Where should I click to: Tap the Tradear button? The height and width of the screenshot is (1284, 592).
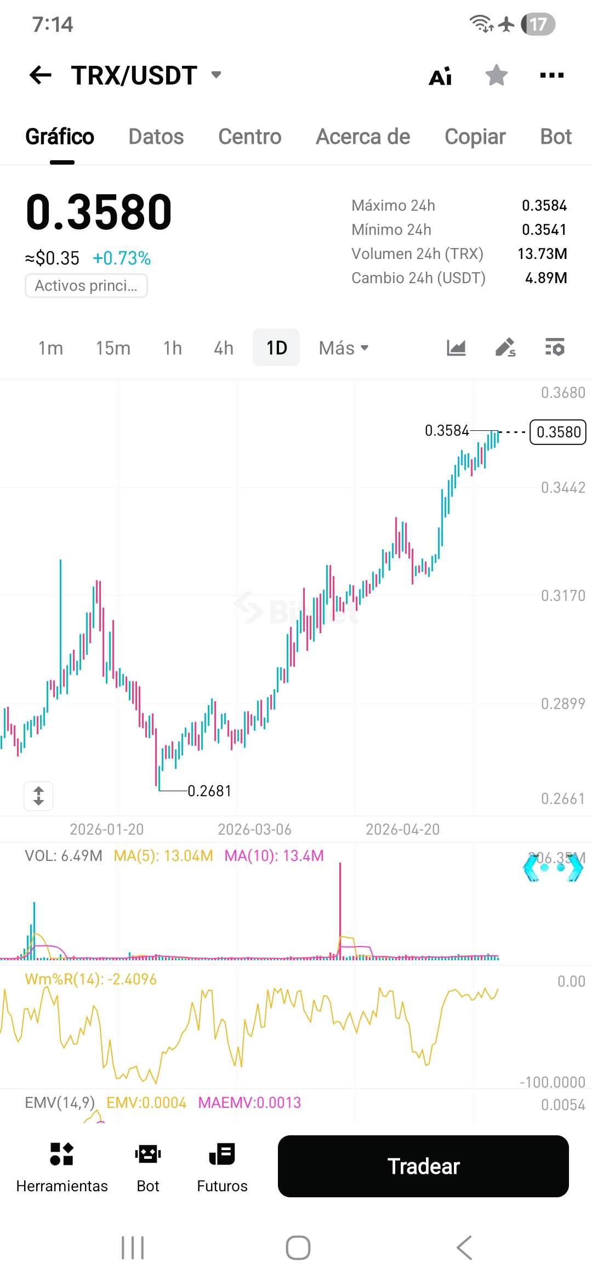[423, 1166]
